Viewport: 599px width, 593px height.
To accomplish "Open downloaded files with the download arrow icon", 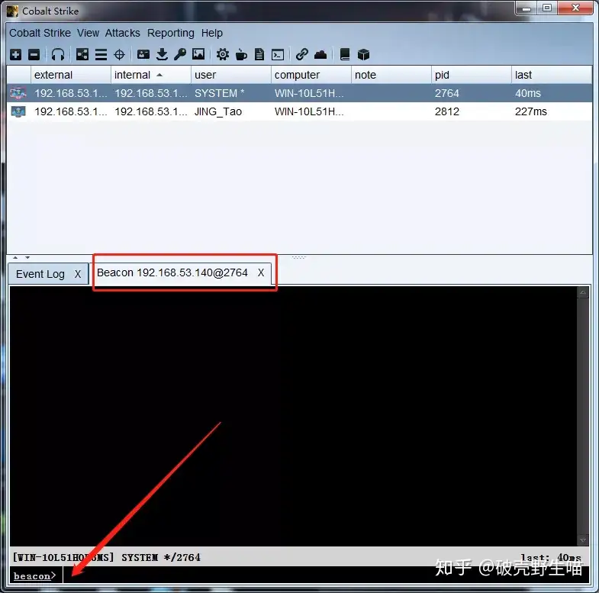I will tap(162, 54).
